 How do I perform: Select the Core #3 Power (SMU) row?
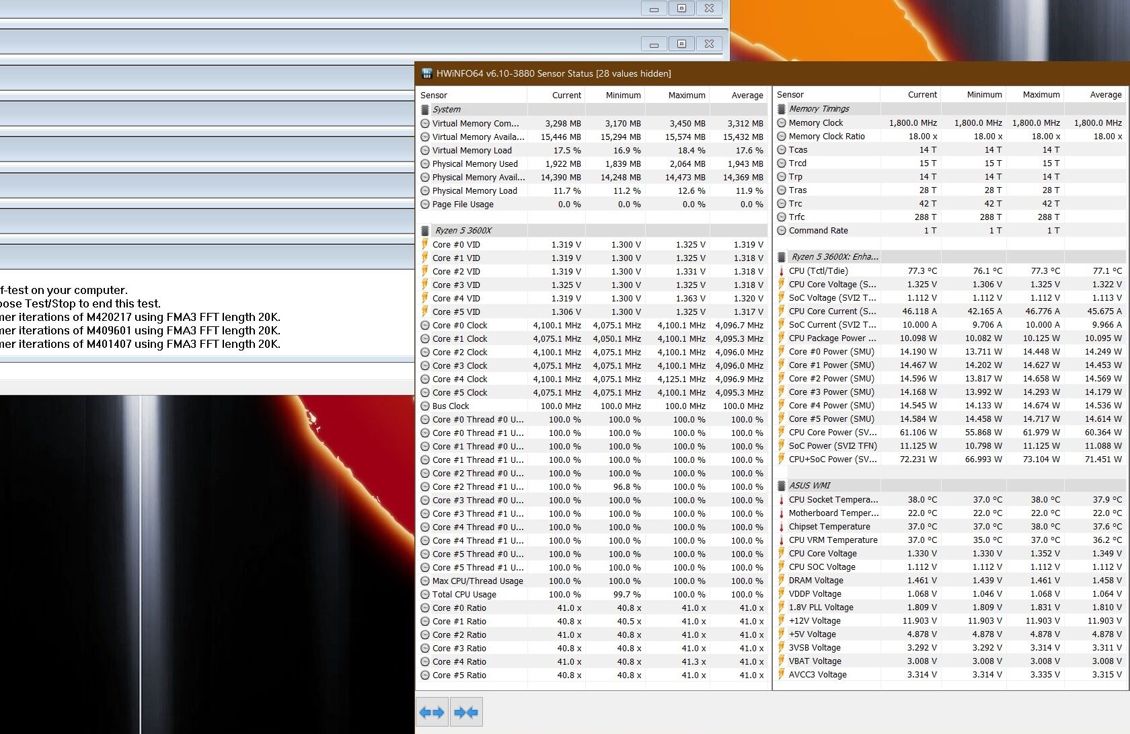(x=950, y=392)
